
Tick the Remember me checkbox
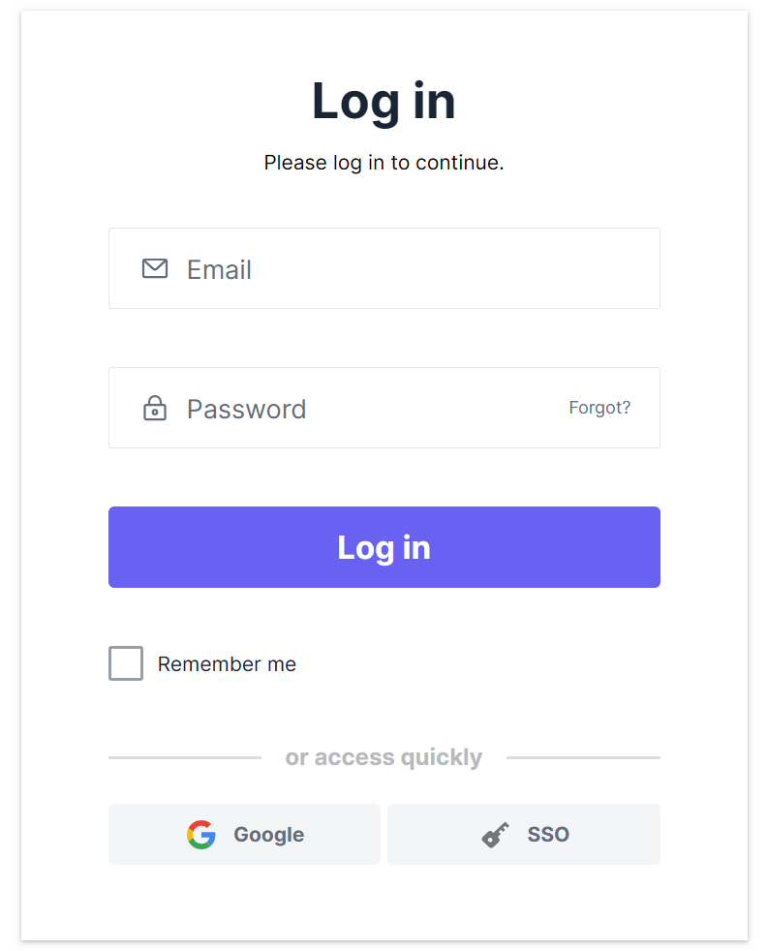[x=126, y=663]
